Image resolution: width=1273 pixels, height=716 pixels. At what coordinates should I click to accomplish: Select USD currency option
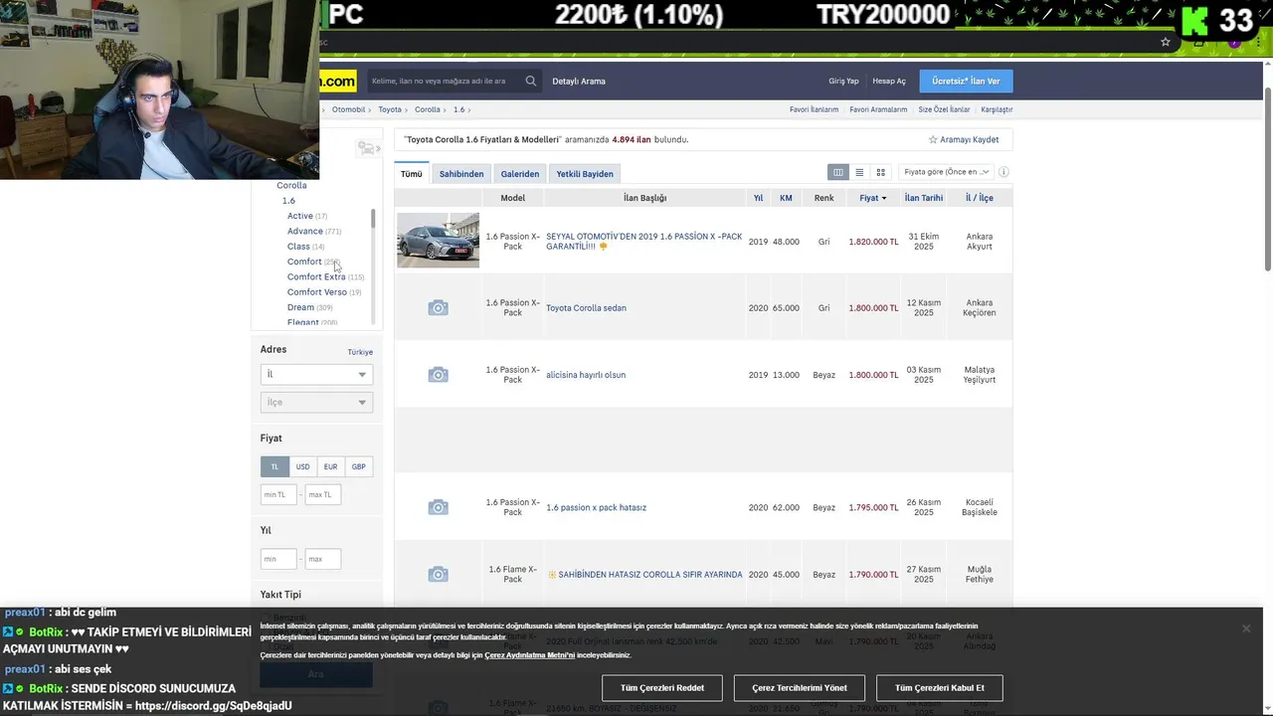[x=302, y=466]
